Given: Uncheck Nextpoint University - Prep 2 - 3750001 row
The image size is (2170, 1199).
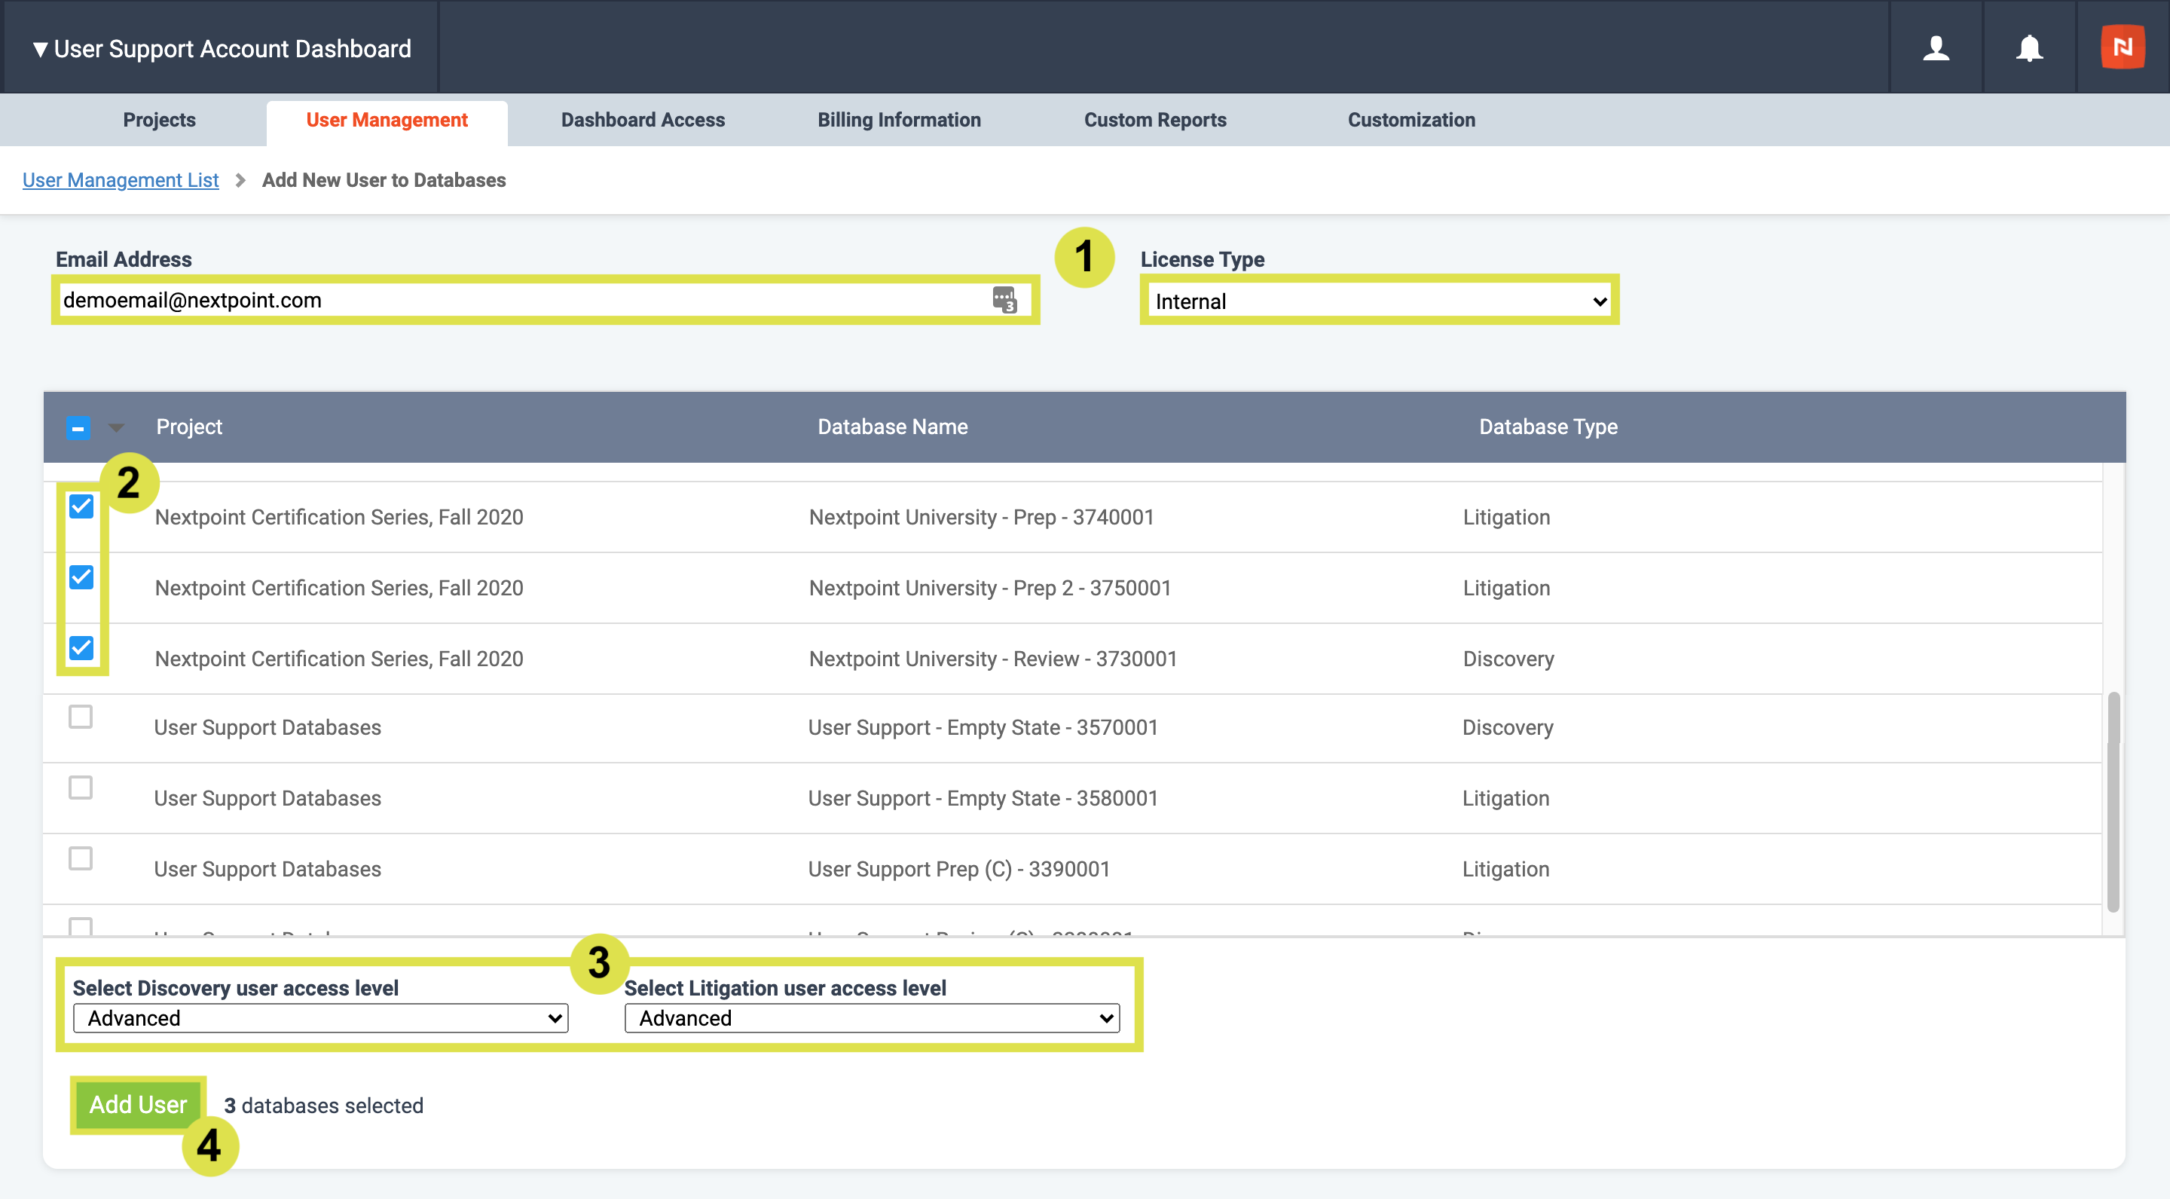Looking at the screenshot, I should (81, 577).
